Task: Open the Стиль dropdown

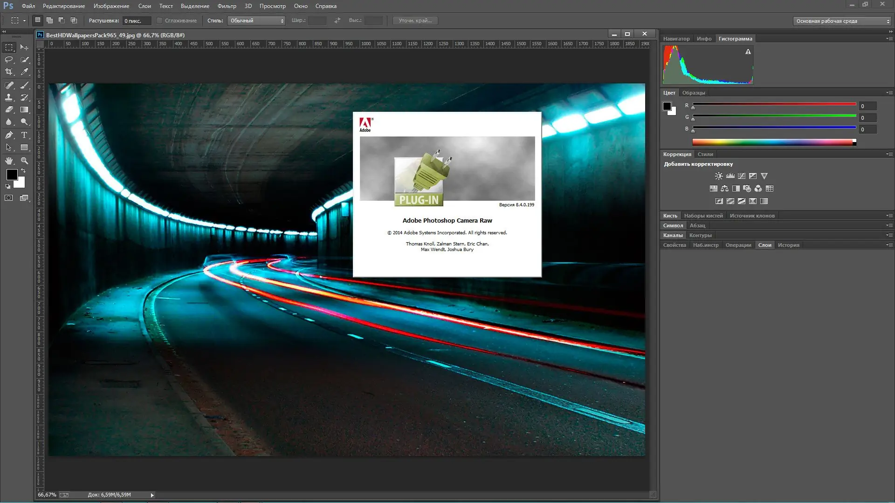Action: tap(256, 20)
